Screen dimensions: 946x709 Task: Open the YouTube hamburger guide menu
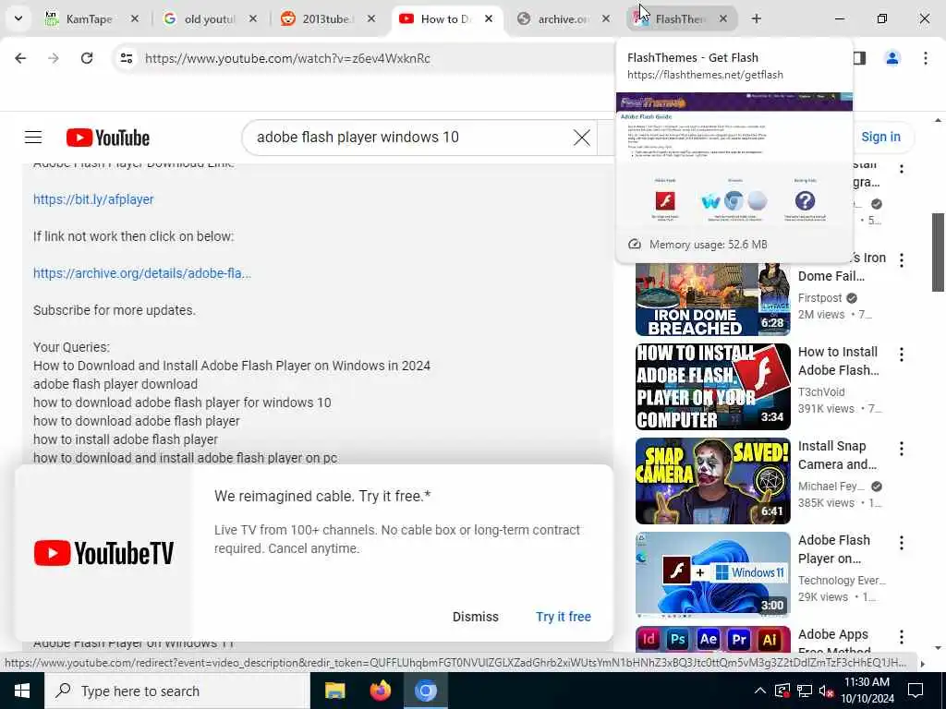pos(33,138)
